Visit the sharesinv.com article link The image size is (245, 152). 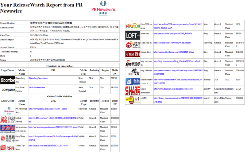tap(173, 89)
